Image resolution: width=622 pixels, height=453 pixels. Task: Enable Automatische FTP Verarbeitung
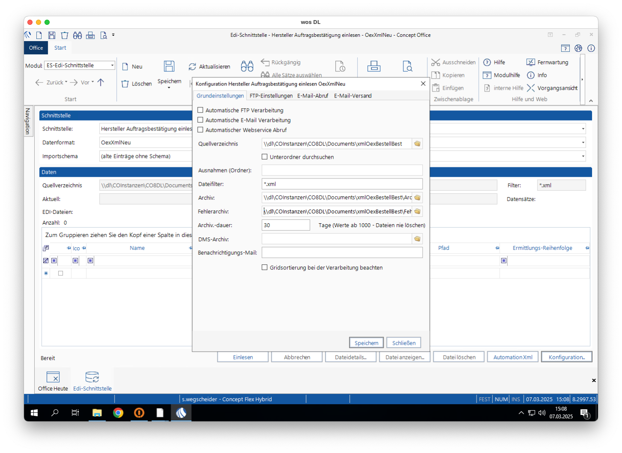[200, 110]
